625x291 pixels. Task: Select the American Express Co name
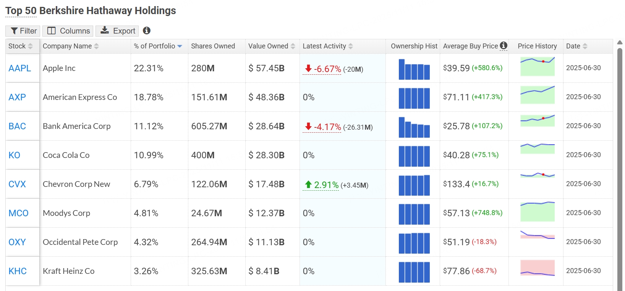80,97
